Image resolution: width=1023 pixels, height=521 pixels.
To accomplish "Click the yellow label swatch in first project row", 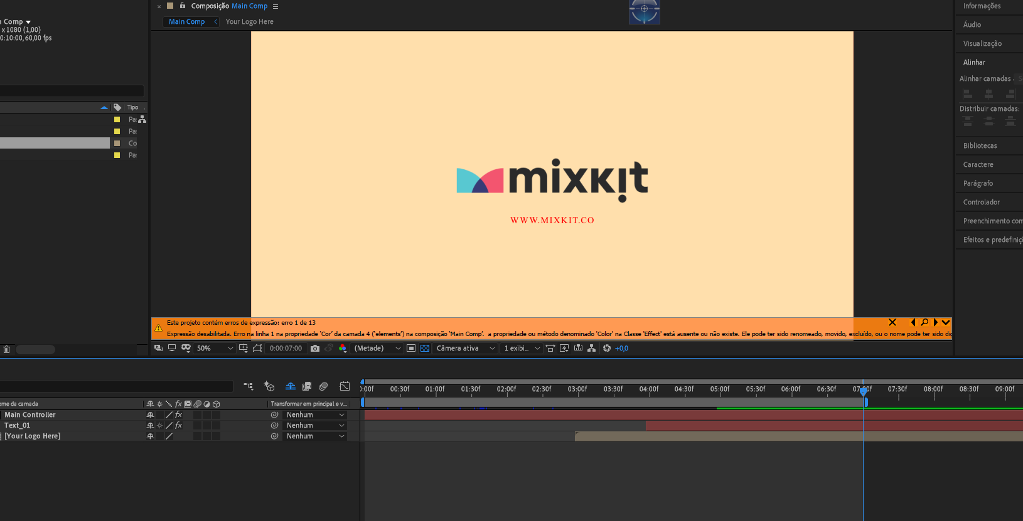I will tap(117, 120).
